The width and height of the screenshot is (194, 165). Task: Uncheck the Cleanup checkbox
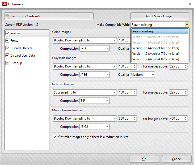[x=7, y=63]
